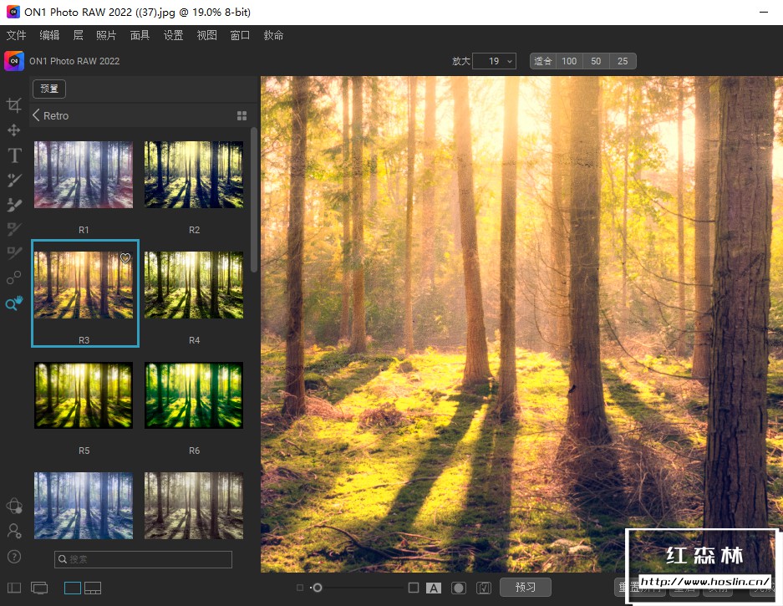Image resolution: width=783 pixels, height=606 pixels.
Task: Open the zoom percentage dropdown
Action: click(494, 61)
